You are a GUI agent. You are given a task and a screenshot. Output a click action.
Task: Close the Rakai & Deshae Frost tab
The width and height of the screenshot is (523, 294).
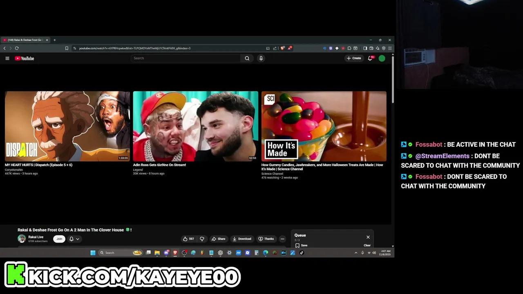click(47, 40)
